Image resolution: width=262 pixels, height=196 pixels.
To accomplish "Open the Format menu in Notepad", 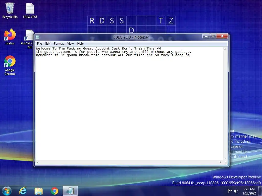I will 59,44.
